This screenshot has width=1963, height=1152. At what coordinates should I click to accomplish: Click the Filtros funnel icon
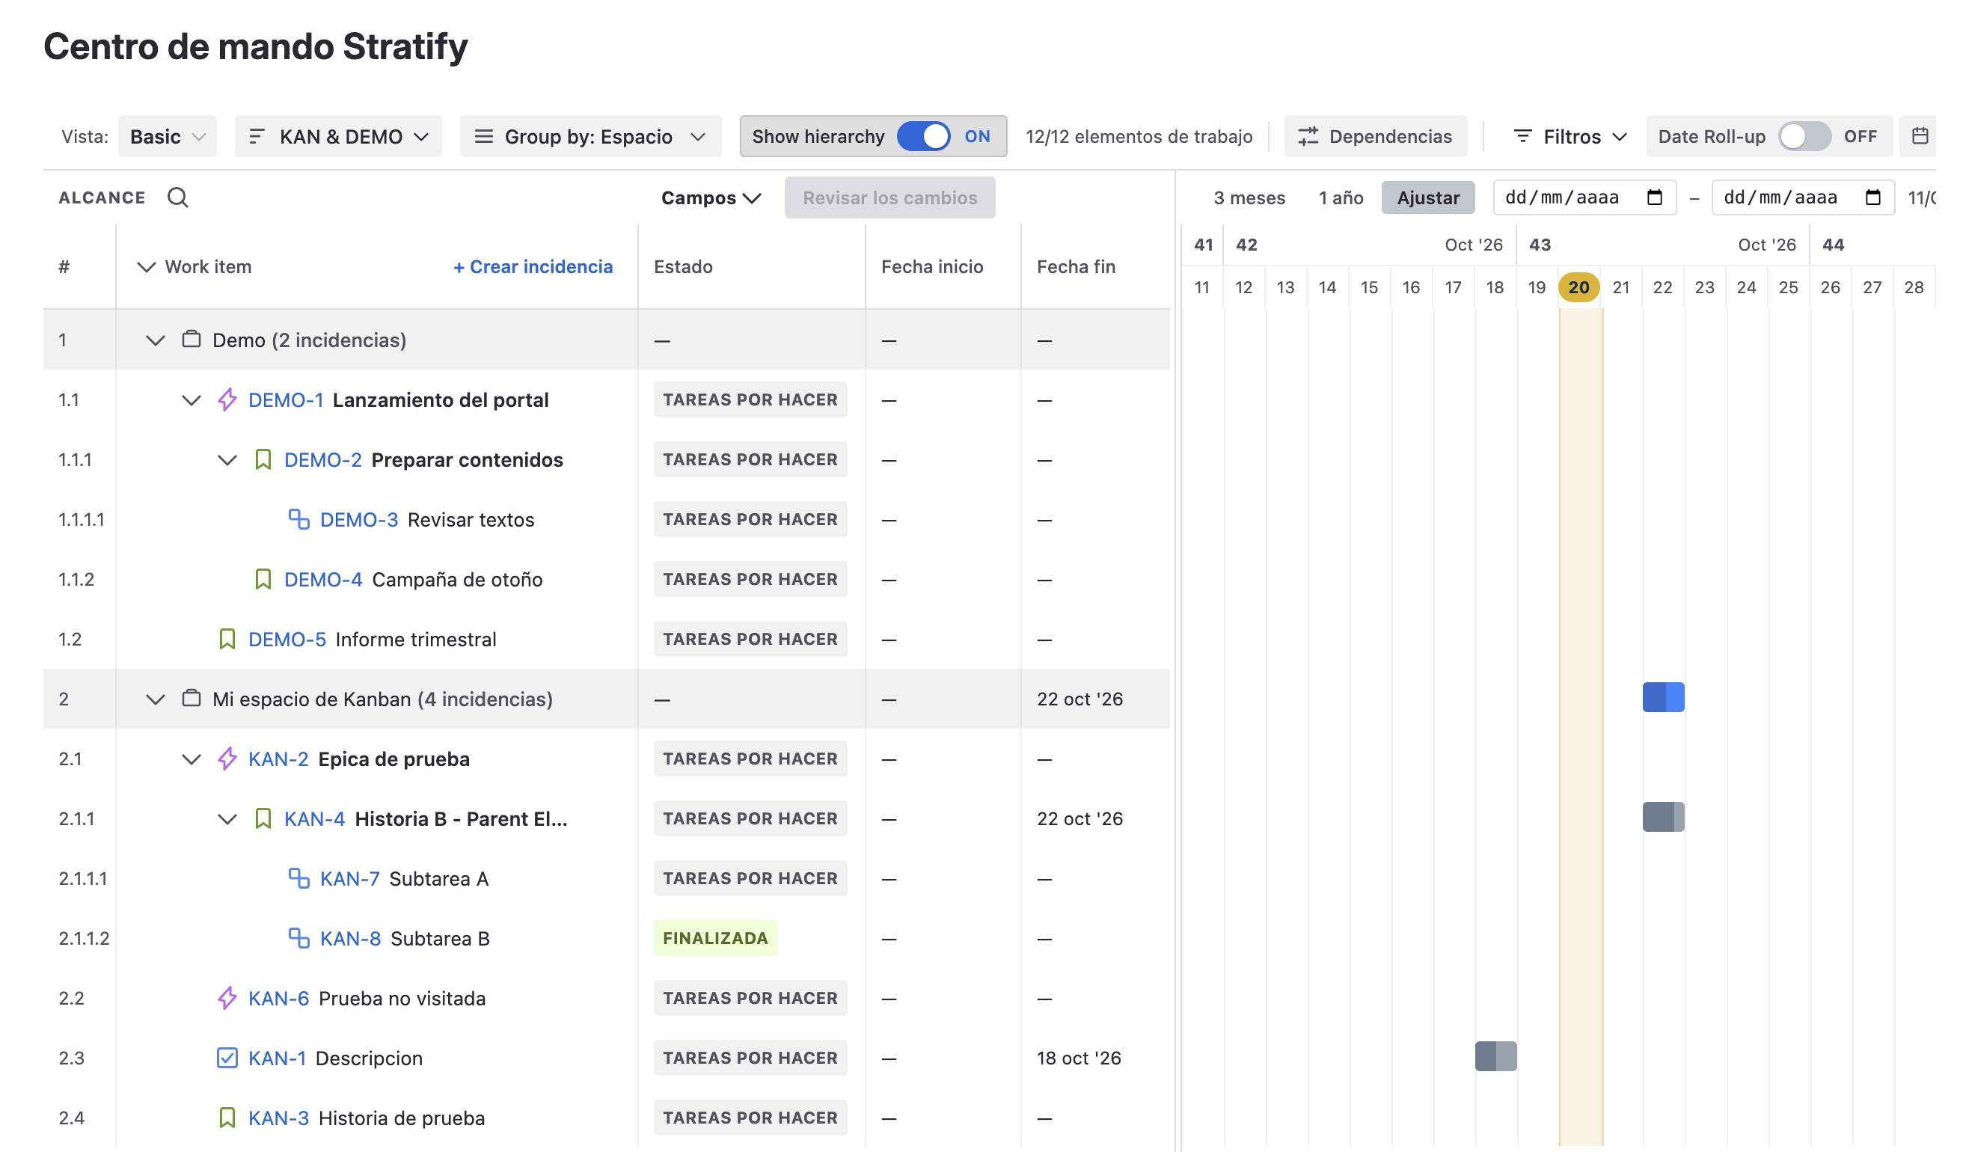tap(1522, 136)
